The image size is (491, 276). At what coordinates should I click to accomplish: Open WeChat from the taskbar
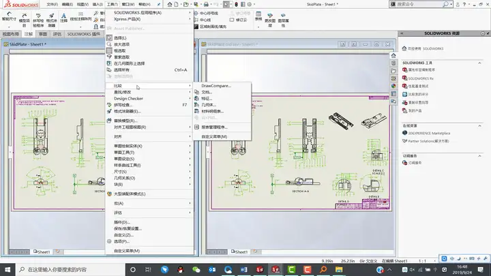[x=196, y=269]
